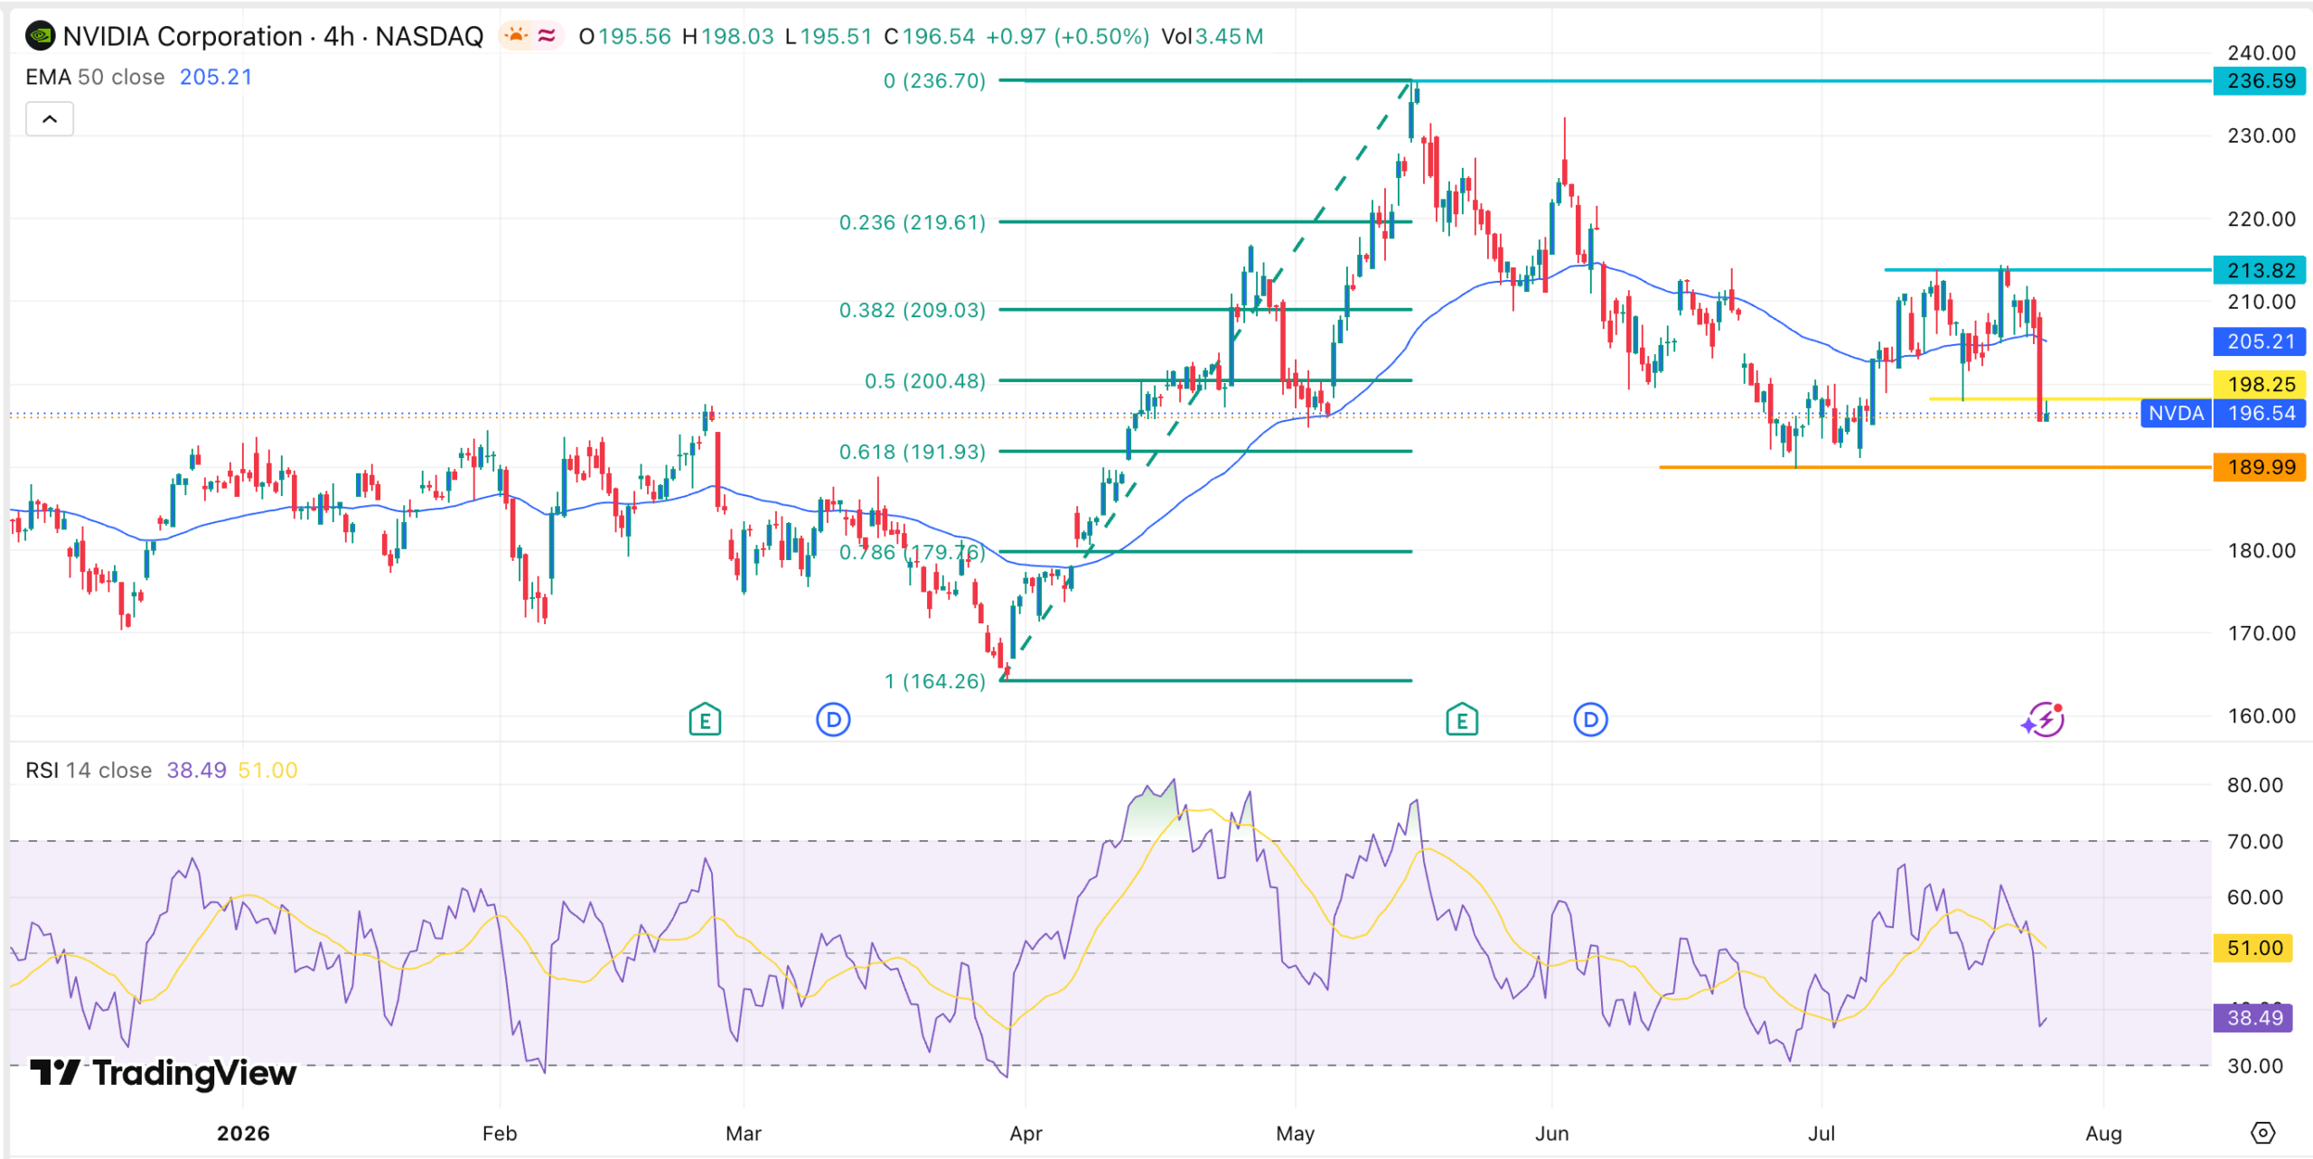2313x1159 pixels.
Task: Click the NVIDIA Corporation symbol title
Action: coord(183,36)
